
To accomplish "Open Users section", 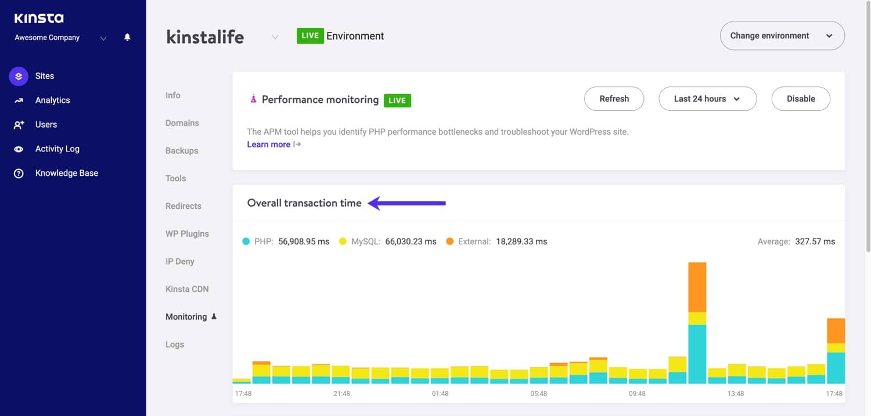I will click(46, 125).
